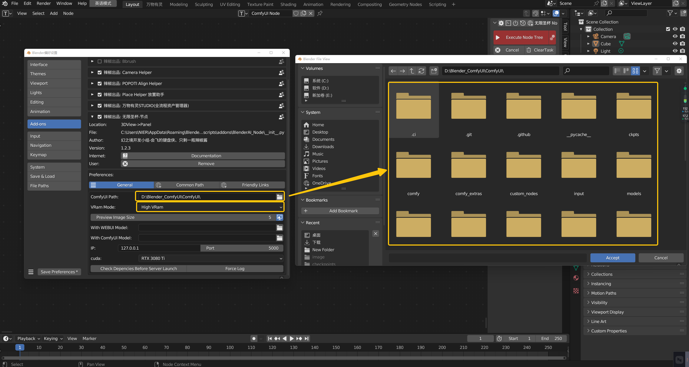
Task: Click the Preview Image Size slider
Action: pos(183,218)
